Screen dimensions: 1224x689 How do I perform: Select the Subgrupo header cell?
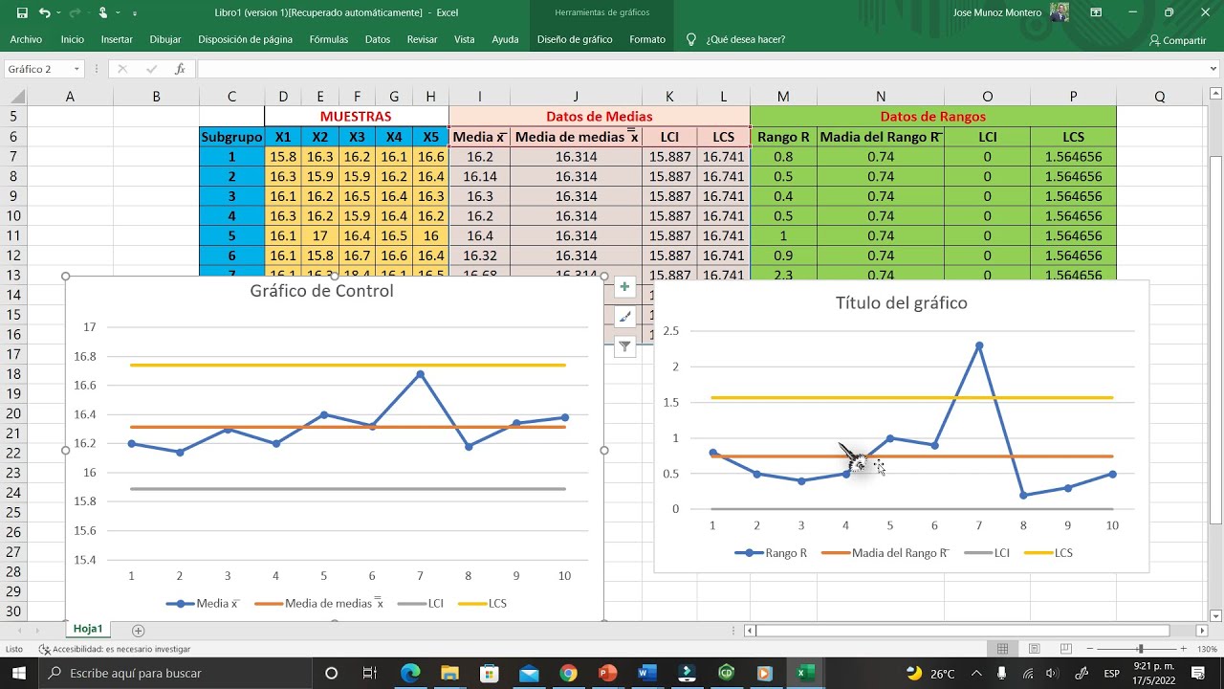coord(231,137)
